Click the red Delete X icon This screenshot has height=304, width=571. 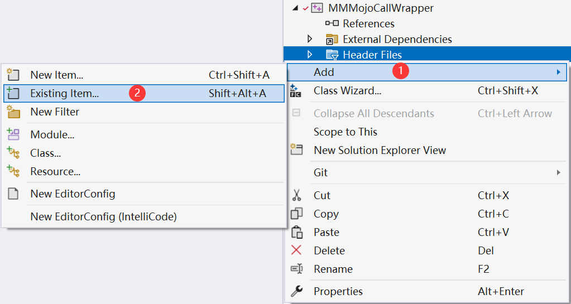[296, 250]
